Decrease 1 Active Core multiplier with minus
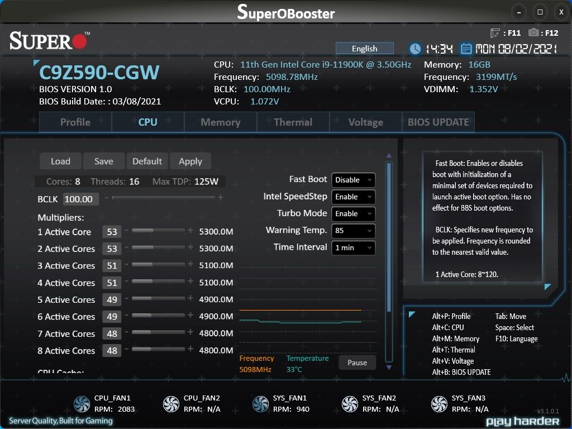Viewport: 572px width, 429px height. click(127, 231)
